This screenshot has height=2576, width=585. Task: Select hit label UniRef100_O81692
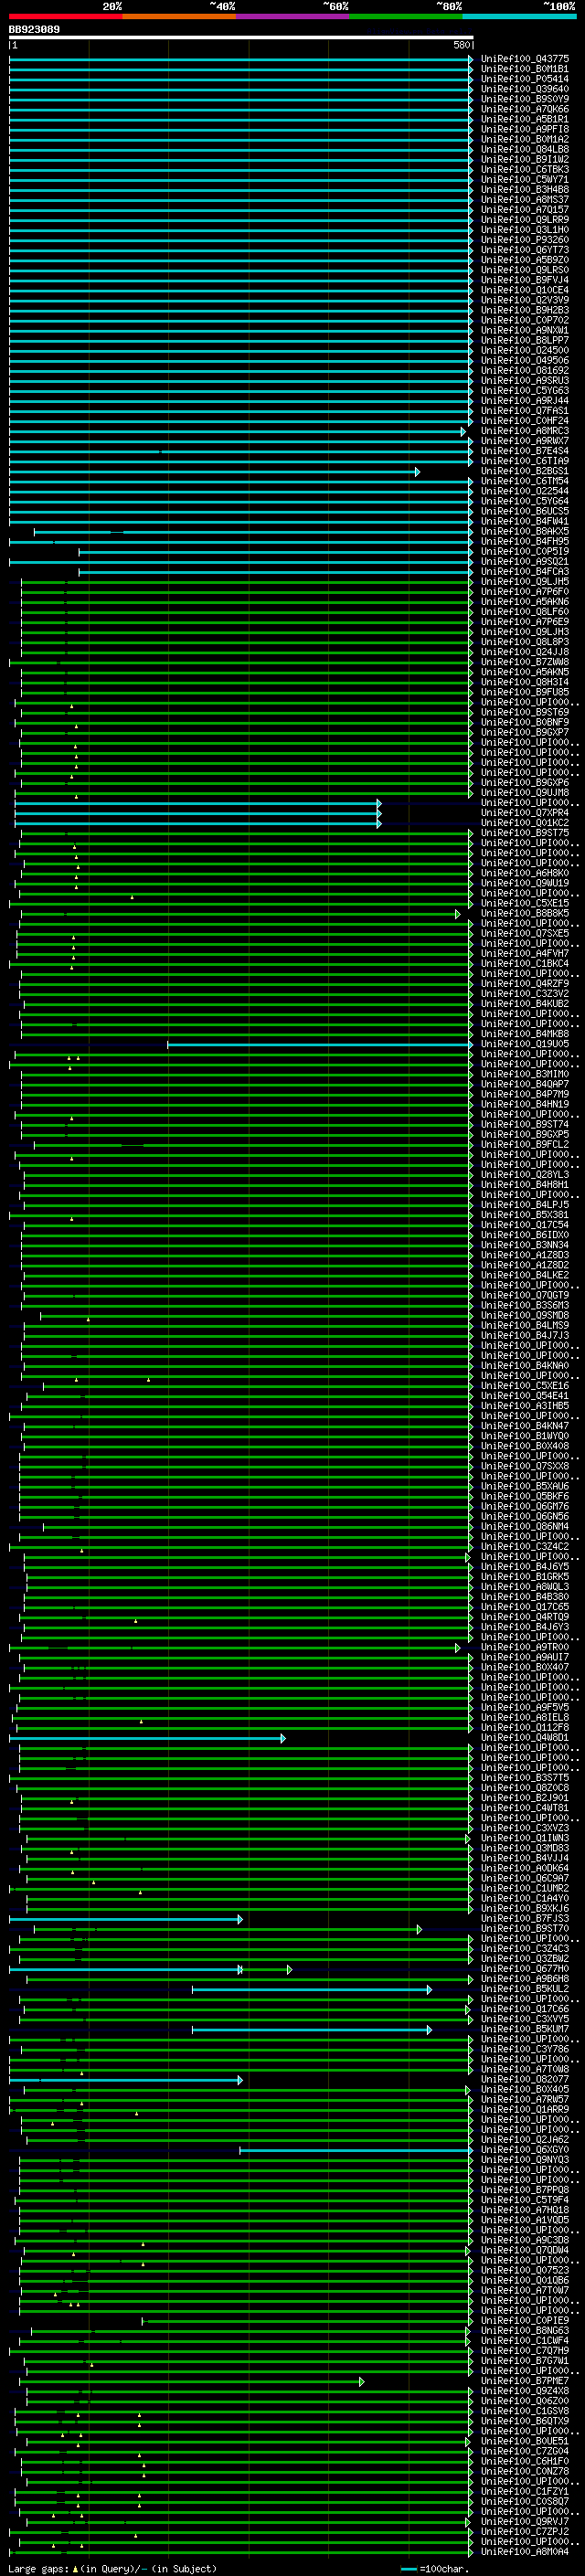(x=525, y=370)
